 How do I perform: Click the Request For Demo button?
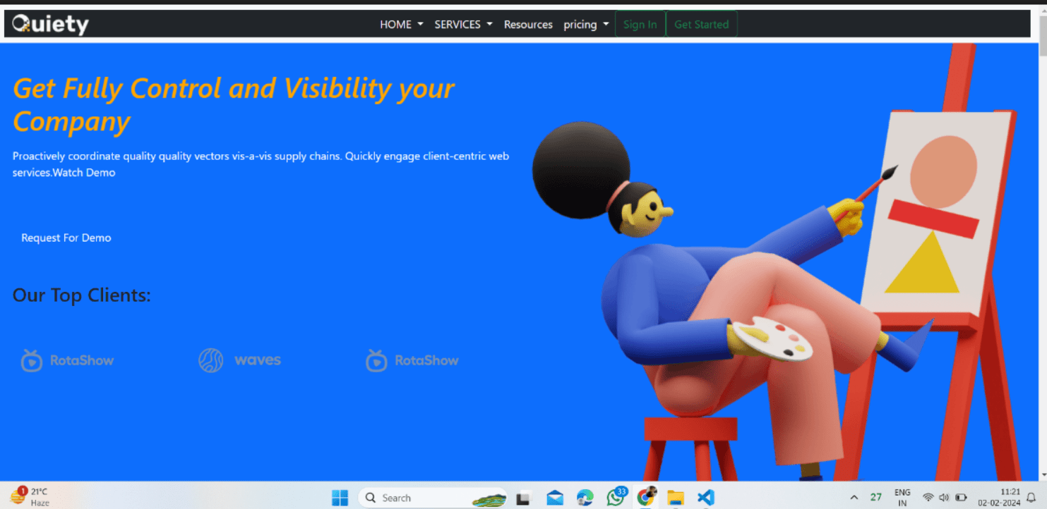(x=66, y=238)
